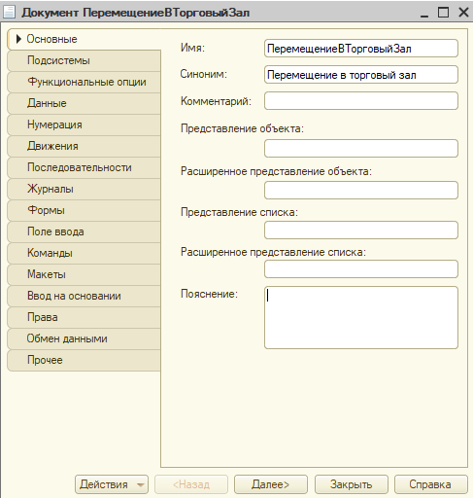The image size is (473, 498).
Task: Open help with the Справка button
Action: tap(431, 484)
